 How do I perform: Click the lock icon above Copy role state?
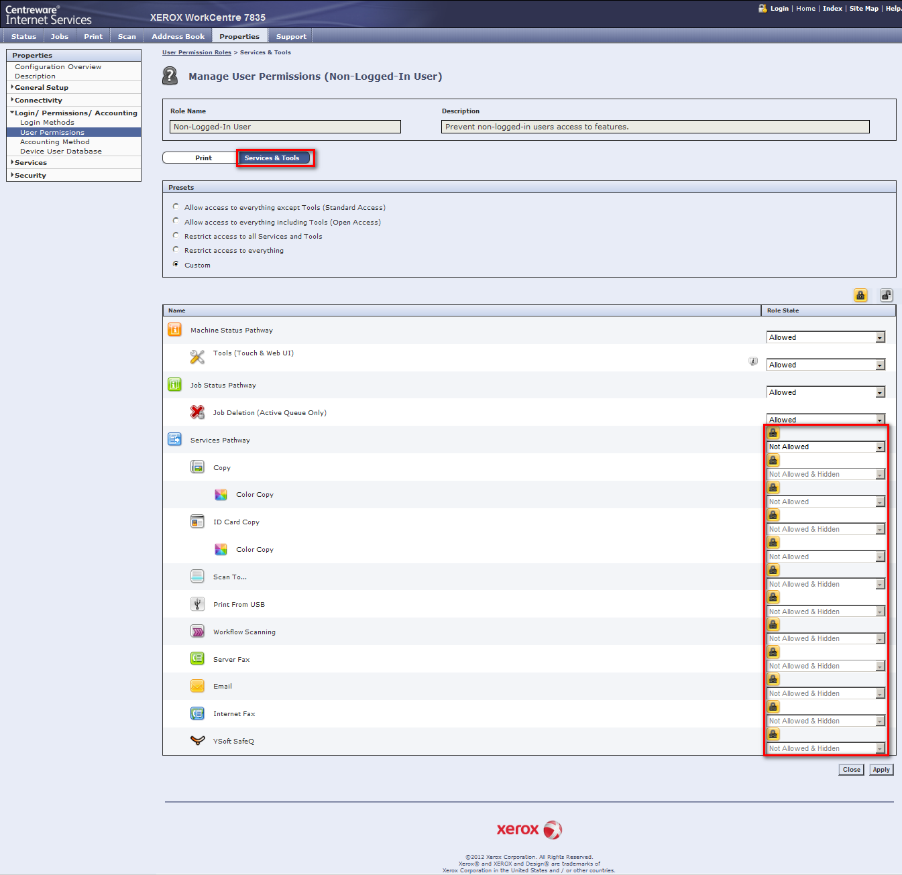point(773,461)
